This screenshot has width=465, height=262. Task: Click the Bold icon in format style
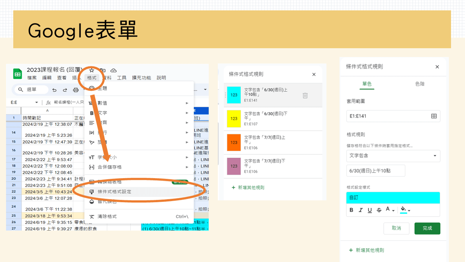[x=351, y=210]
